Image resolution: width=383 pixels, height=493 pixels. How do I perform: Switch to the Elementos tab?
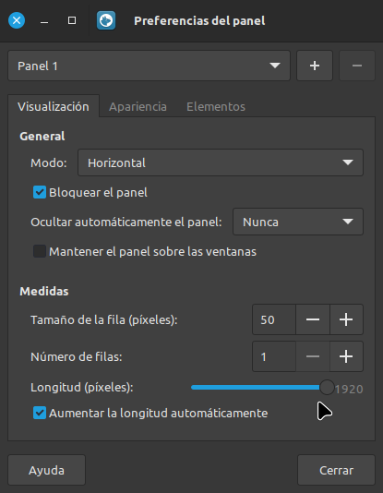tap(216, 106)
